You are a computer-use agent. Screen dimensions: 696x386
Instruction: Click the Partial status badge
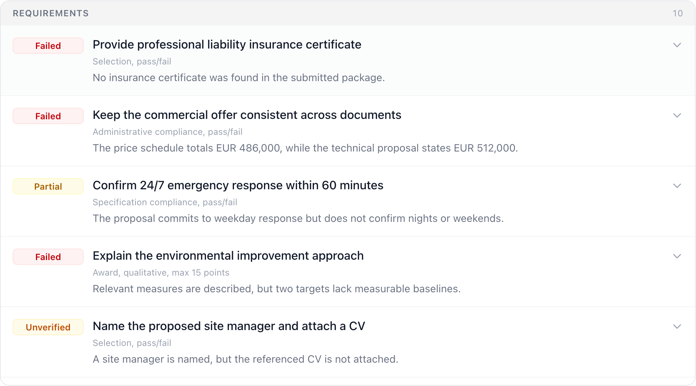click(48, 186)
